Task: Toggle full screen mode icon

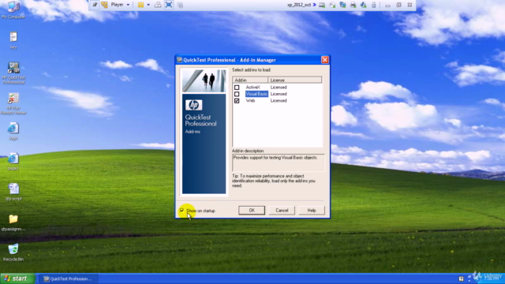Action: click(169, 5)
